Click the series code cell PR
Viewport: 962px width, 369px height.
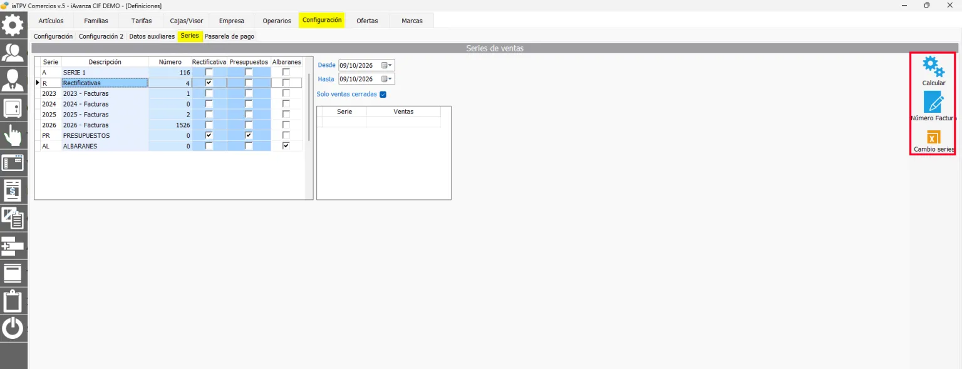tap(50, 135)
